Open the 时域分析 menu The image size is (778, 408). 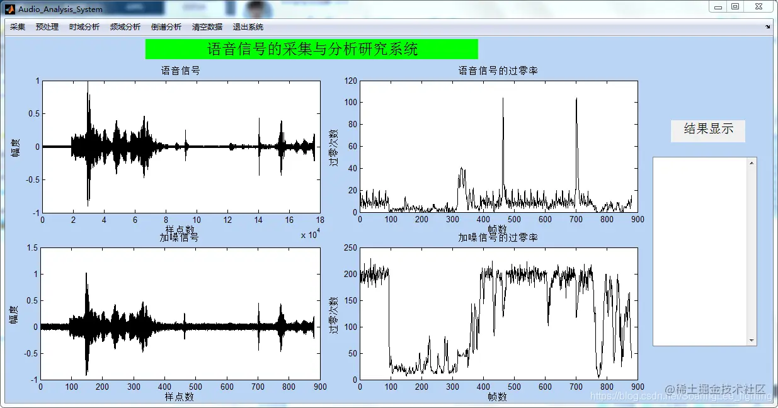[x=84, y=27]
